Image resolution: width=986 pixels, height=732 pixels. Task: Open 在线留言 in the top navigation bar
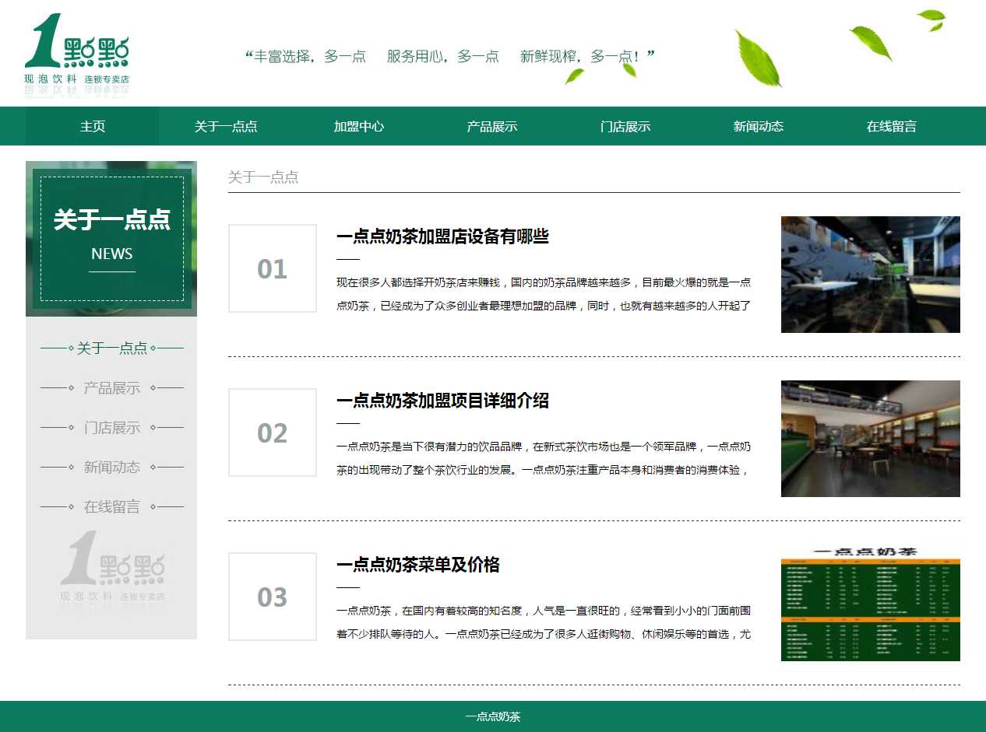(892, 126)
